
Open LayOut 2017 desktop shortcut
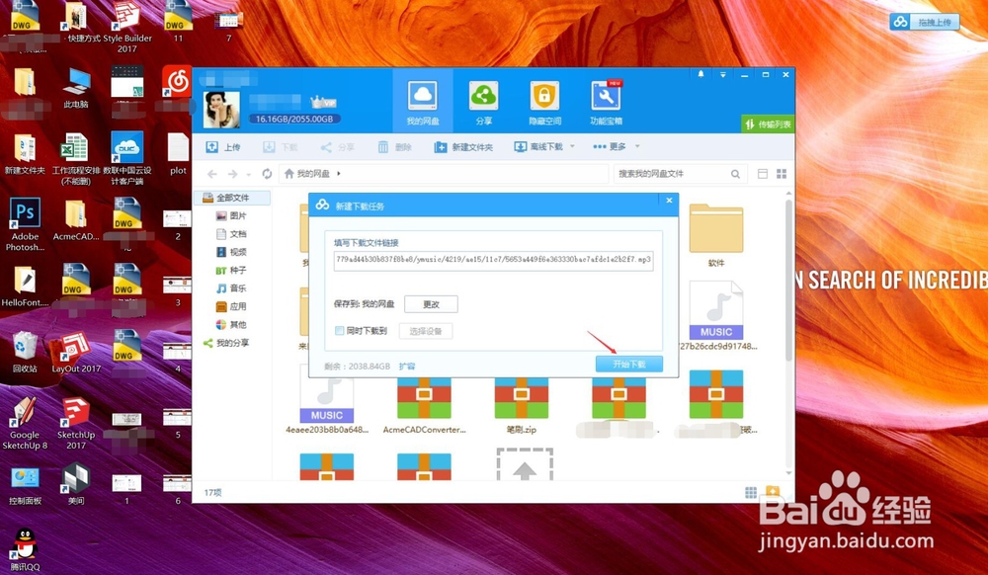[76, 353]
